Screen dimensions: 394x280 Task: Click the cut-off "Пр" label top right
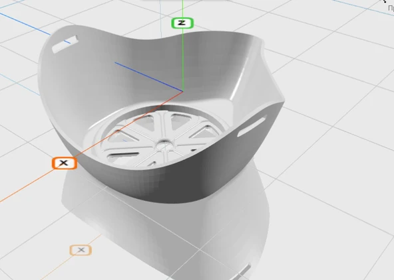click(391, 8)
